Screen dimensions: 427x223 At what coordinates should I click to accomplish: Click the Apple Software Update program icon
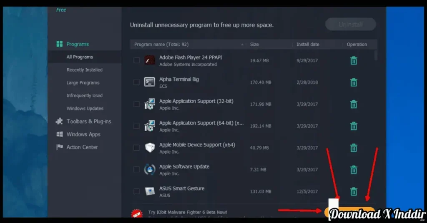click(150, 169)
